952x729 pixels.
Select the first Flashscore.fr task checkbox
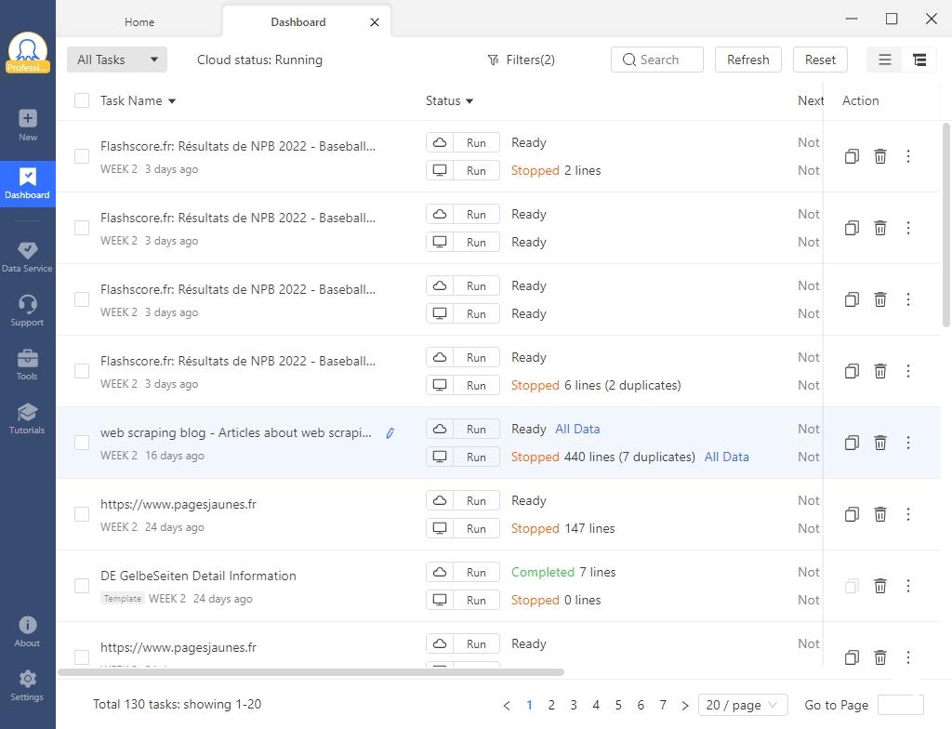[82, 156]
